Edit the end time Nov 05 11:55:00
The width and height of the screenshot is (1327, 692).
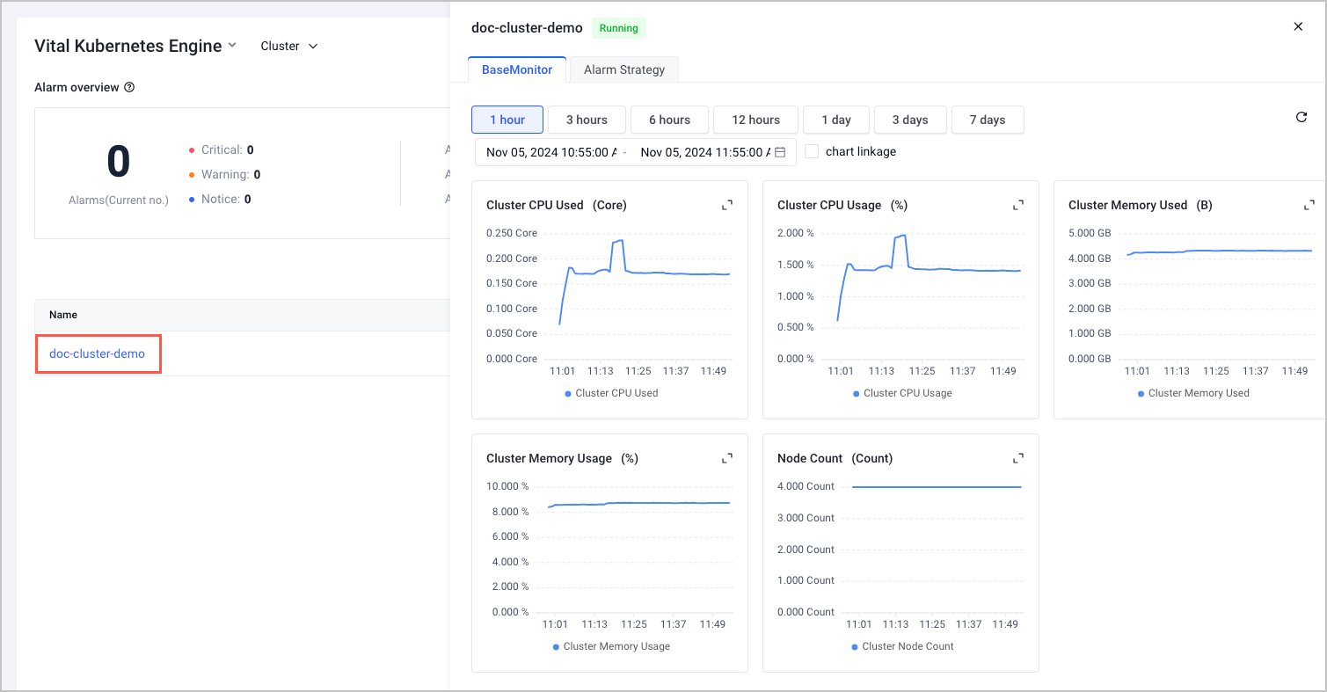point(705,152)
